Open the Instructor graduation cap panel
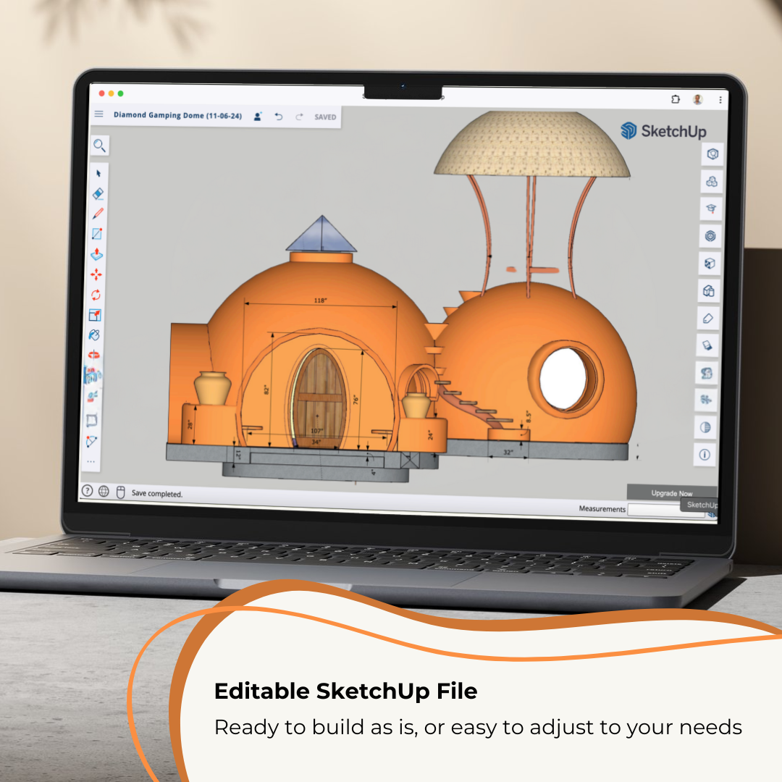 coord(712,209)
